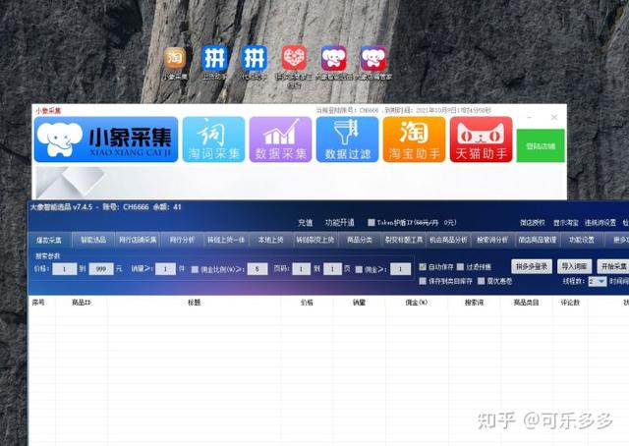Click the 搜索词 column header
This screenshot has width=629, height=446.
click(x=474, y=303)
